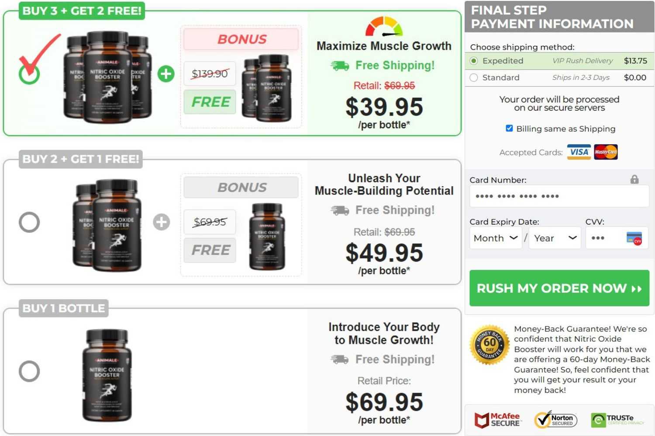Choose the Buy 2 + Get 1 Free package
The width and height of the screenshot is (655, 436).
[29, 222]
